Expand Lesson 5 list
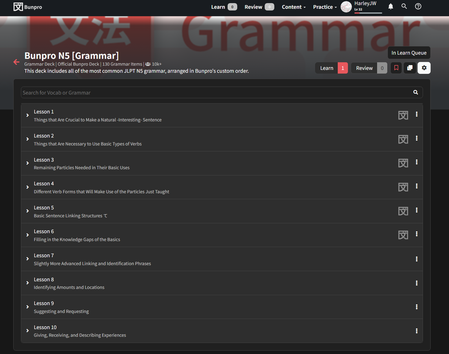The height and width of the screenshot is (354, 449). pyautogui.click(x=27, y=211)
